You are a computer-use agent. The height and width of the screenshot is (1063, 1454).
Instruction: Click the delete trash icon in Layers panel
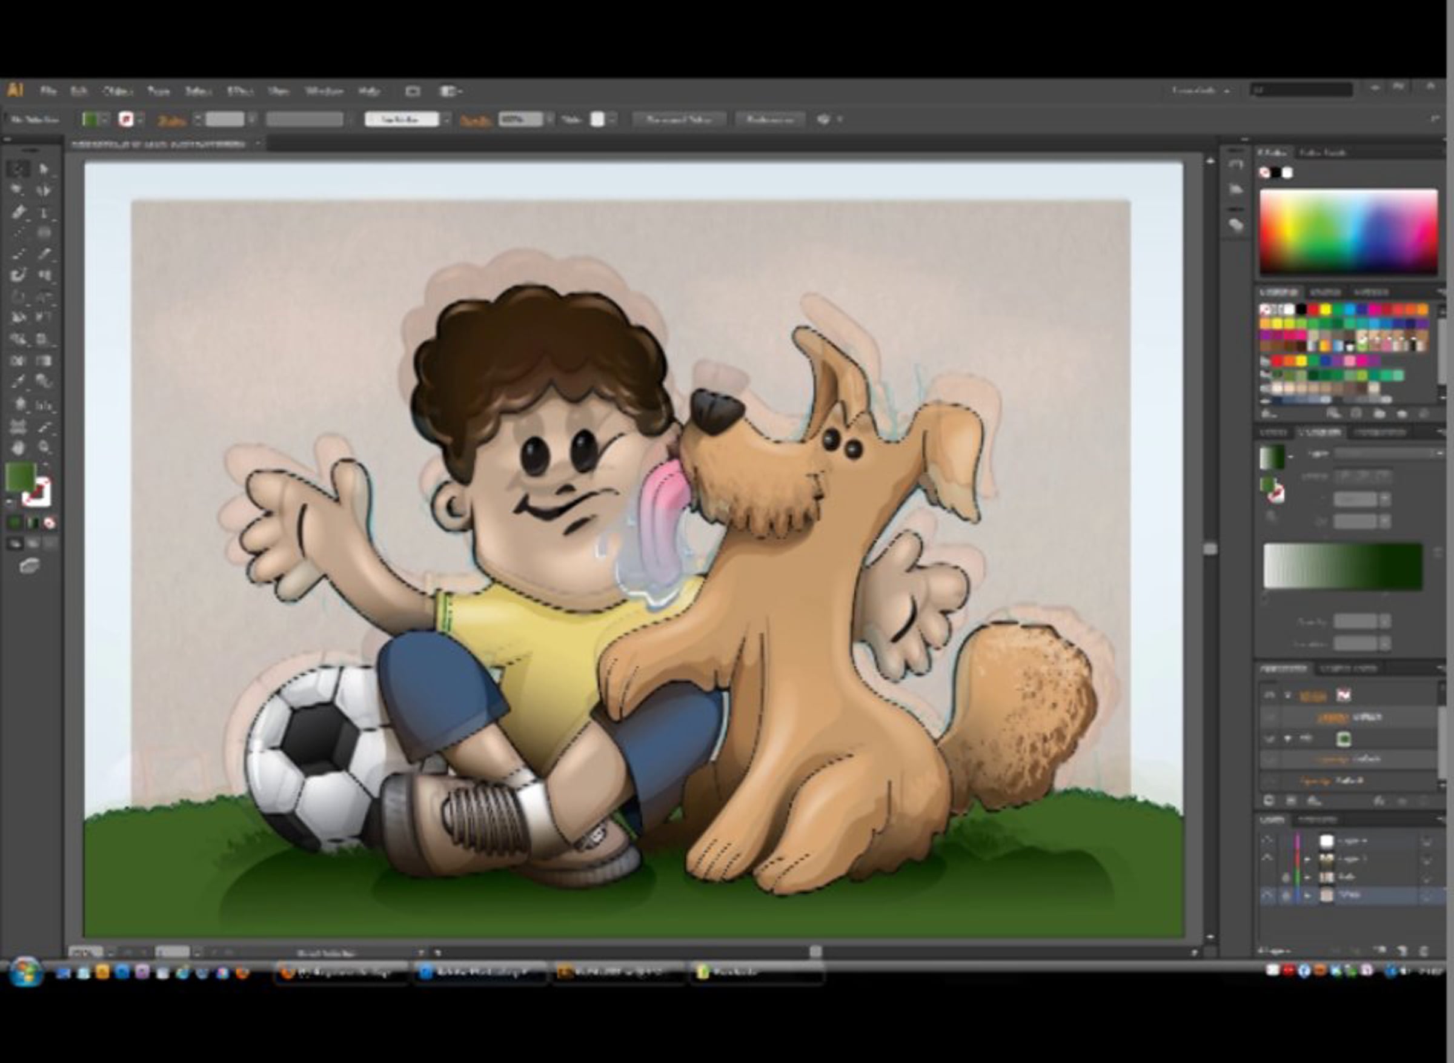[x=1423, y=950]
